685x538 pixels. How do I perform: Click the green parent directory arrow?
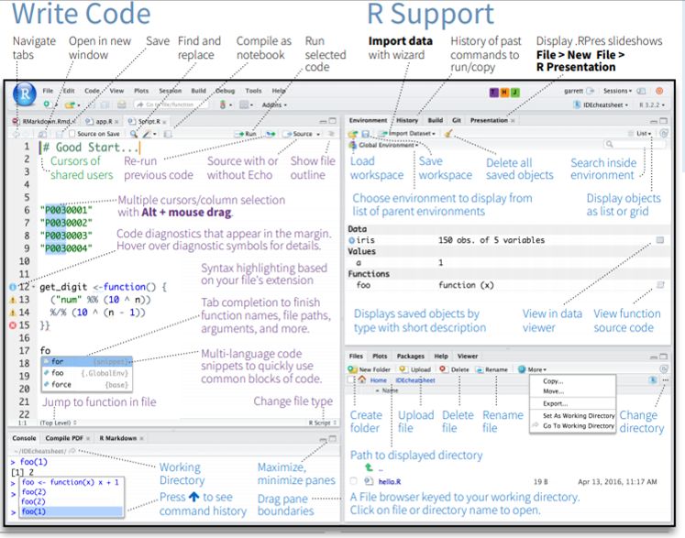[x=370, y=467]
